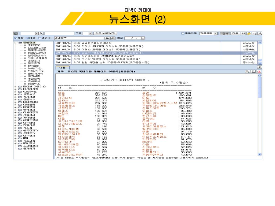Toggle the 결과내 checkbox

[x=40, y=38]
